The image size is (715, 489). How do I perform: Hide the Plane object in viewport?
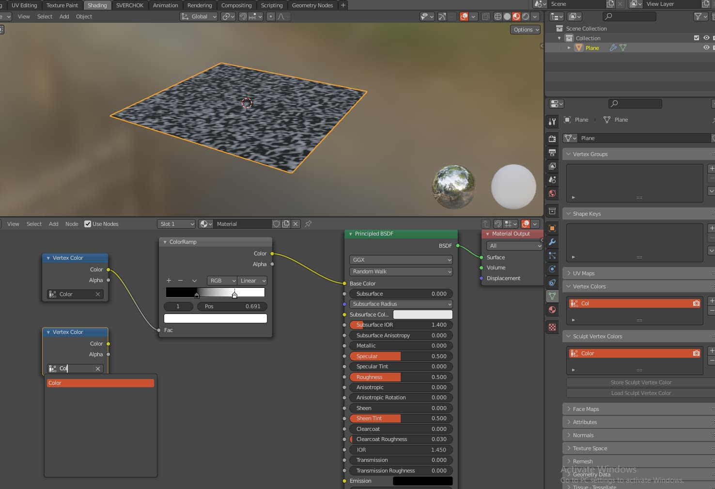[706, 47]
